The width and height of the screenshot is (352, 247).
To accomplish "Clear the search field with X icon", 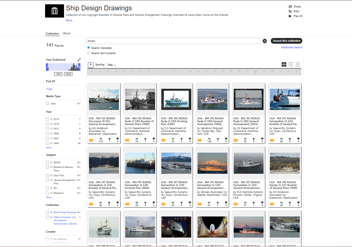I will point(265,41).
